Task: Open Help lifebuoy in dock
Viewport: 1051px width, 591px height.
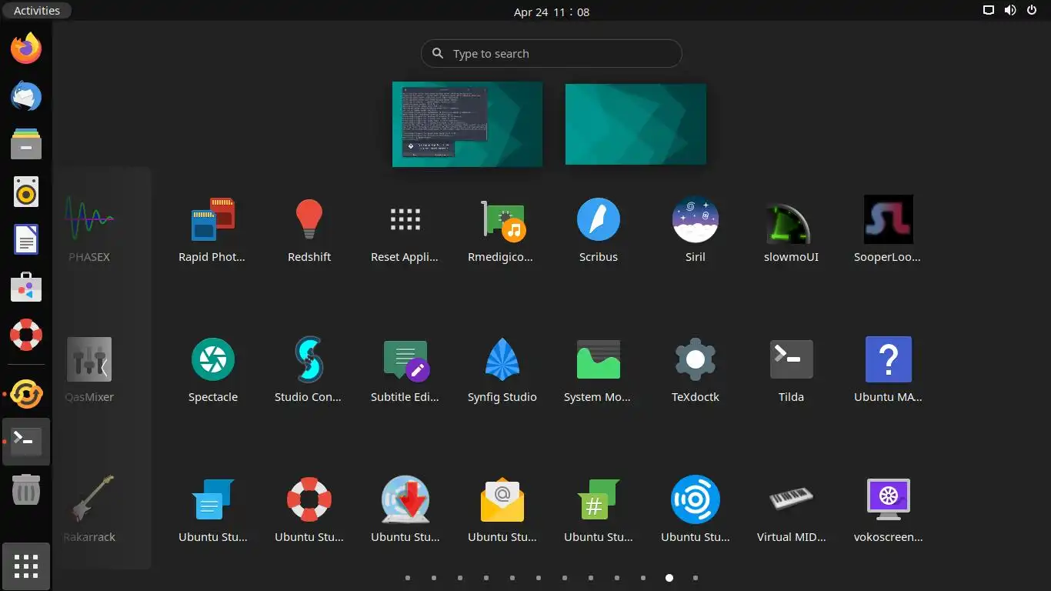Action: point(26,336)
